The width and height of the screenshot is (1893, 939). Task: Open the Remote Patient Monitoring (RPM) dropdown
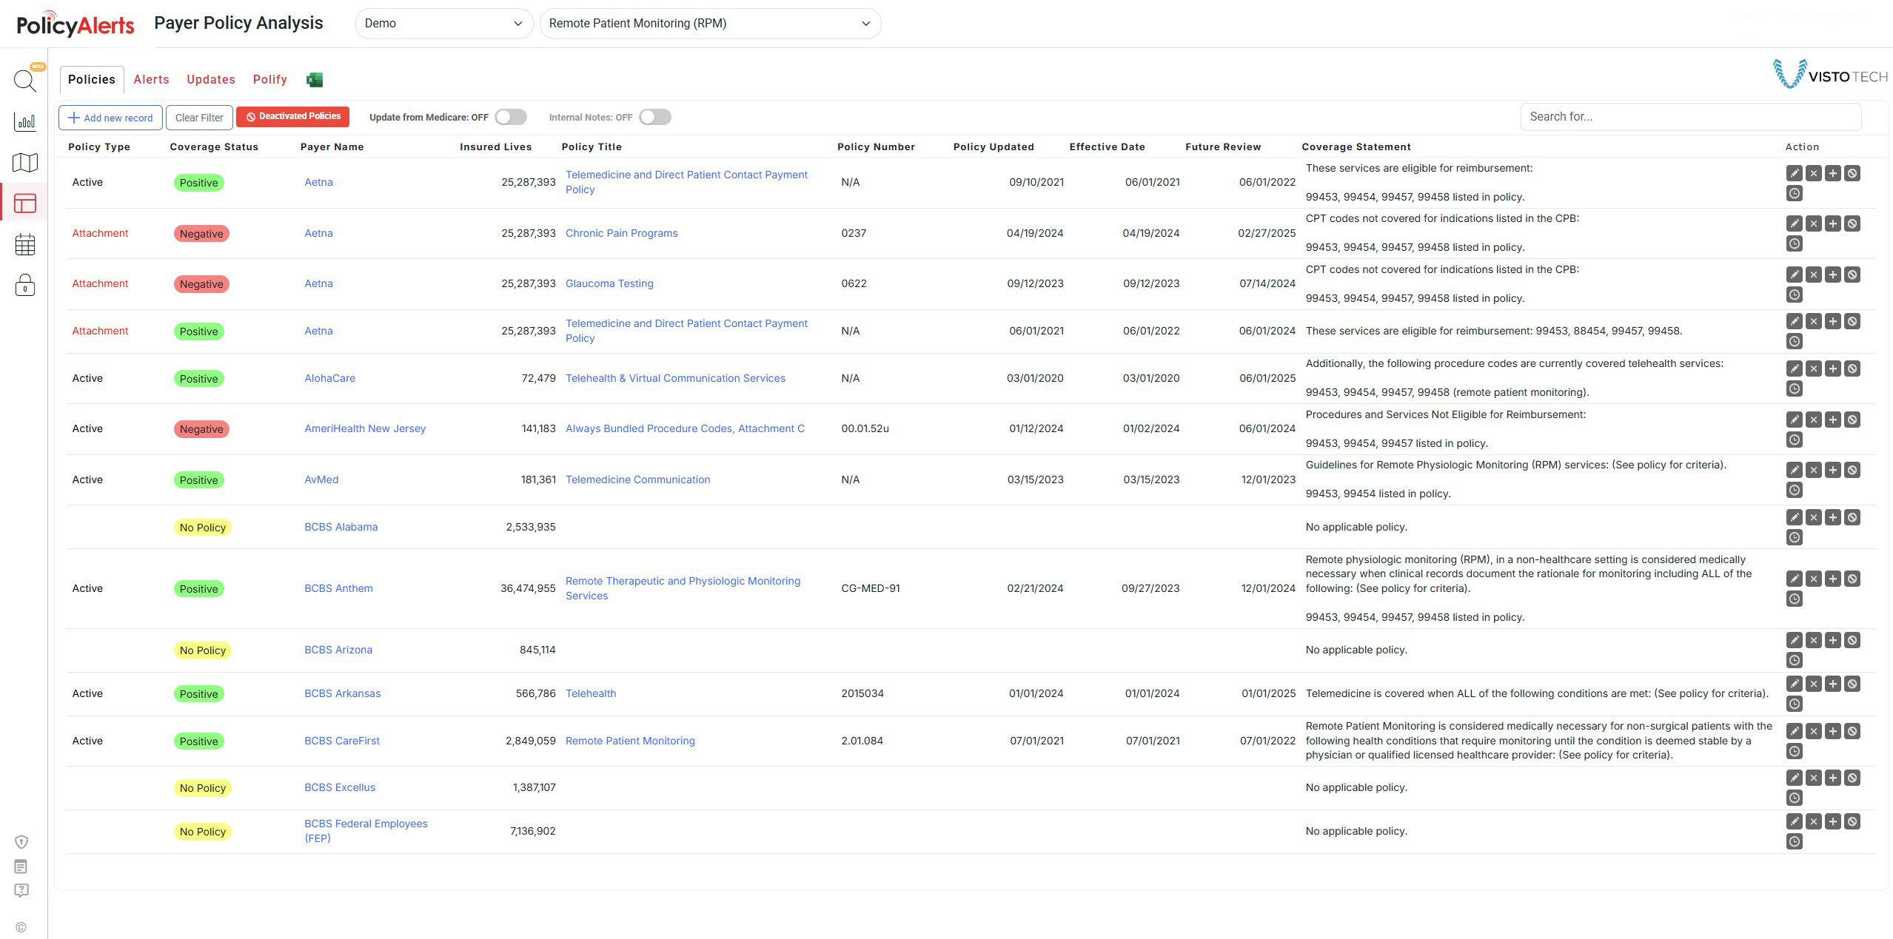(710, 24)
